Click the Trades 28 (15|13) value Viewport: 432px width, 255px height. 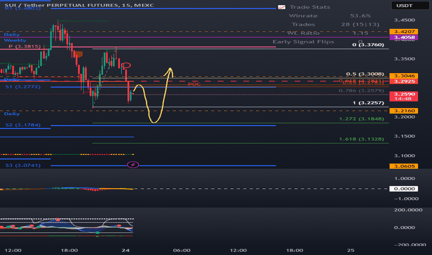pos(360,24)
